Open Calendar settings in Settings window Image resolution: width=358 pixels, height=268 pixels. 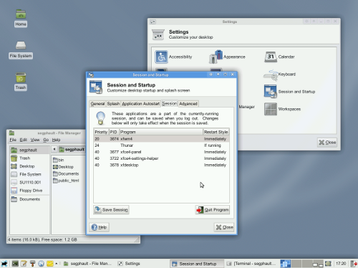279,57
